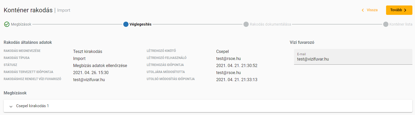Image resolution: width=415 pixels, height=115 pixels.
Task: Go back with the Vissza link
Action: (x=372, y=10)
